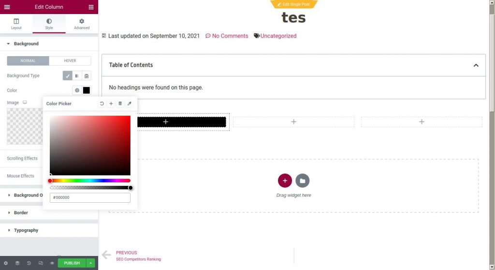Viewport: 495px width, 270px height.
Task: Collapse the Table of Contents chevron
Action: pos(476,65)
